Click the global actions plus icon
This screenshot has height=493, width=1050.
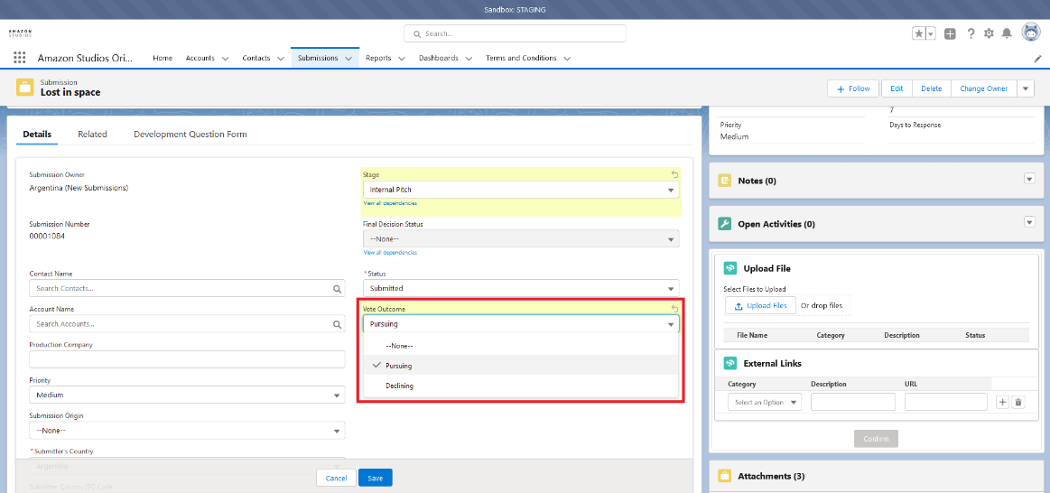950,33
